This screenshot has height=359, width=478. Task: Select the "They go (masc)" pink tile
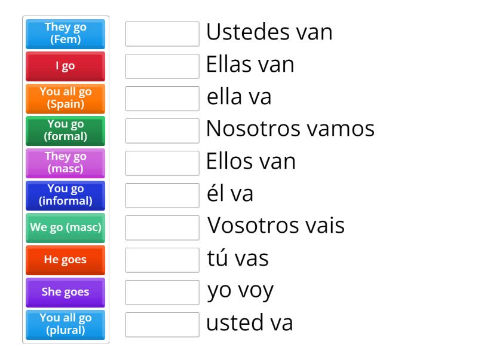click(65, 163)
